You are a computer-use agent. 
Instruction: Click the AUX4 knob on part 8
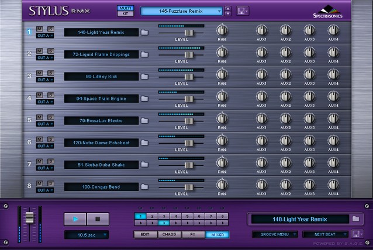click(333, 185)
